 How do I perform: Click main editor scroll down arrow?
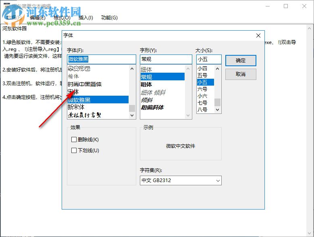pos(310,233)
